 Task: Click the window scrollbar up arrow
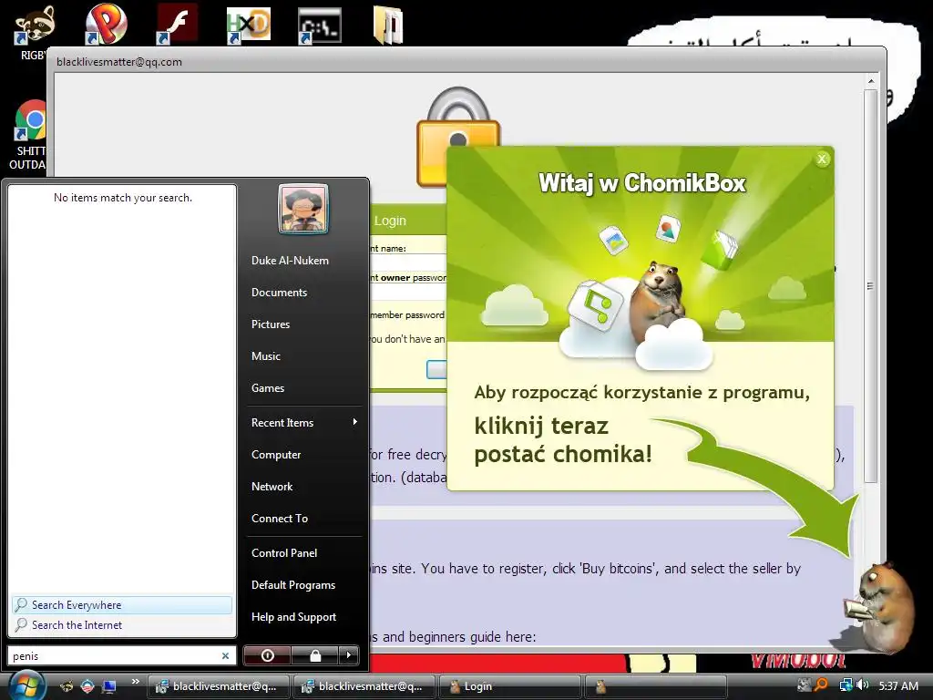[x=870, y=81]
